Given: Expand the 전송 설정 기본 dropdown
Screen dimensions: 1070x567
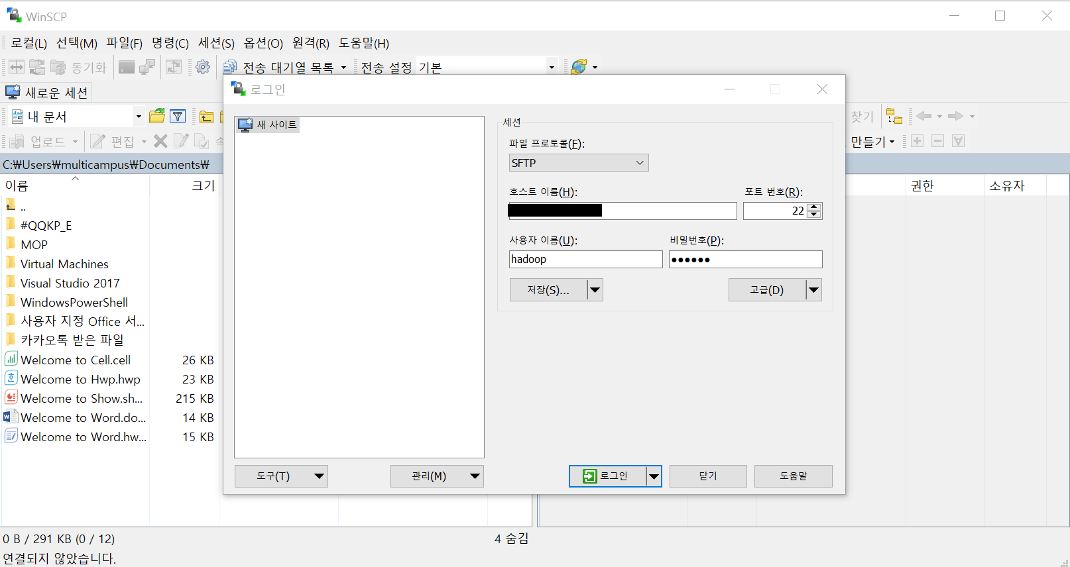Looking at the screenshot, I should [x=551, y=67].
